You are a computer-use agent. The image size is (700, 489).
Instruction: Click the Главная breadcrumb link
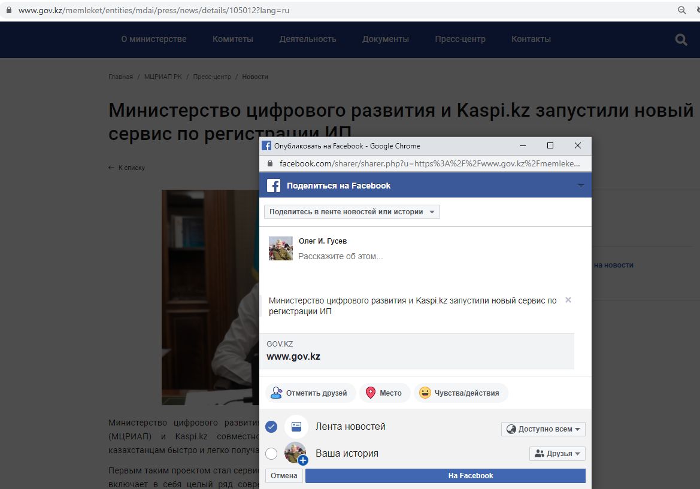tap(120, 77)
